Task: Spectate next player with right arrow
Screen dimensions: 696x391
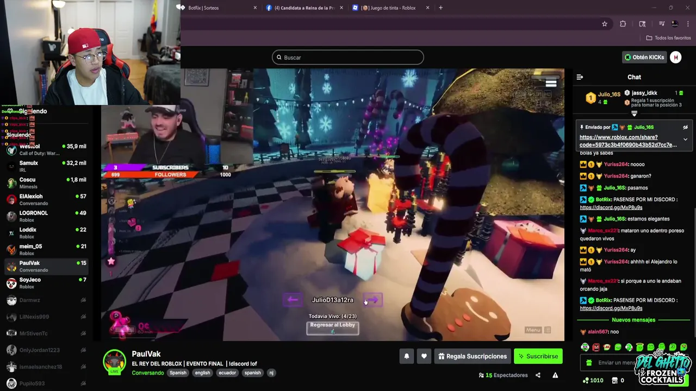Action: 373,300
